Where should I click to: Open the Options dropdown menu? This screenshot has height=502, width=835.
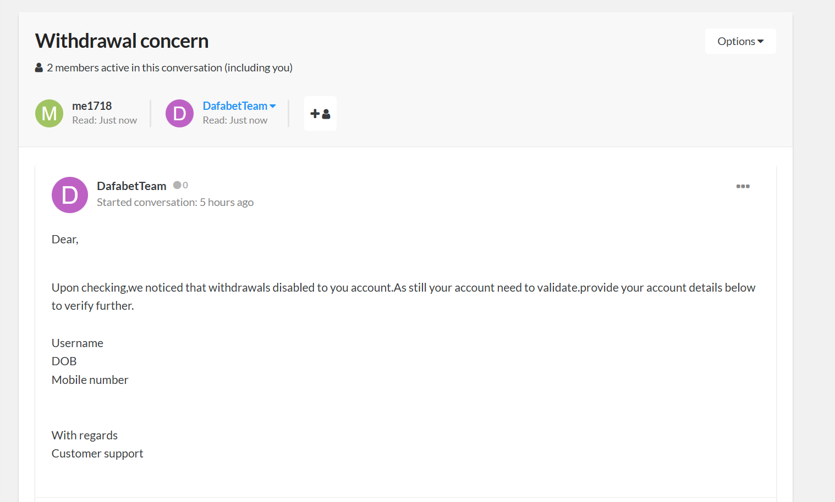[740, 41]
